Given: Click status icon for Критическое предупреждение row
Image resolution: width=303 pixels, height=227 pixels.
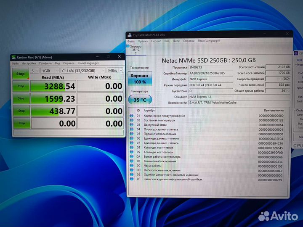Looking at the screenshot, I should (132, 116).
